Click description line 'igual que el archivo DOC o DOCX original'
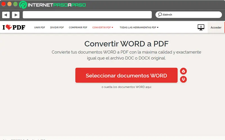225x140 pixels. click(x=126, y=58)
